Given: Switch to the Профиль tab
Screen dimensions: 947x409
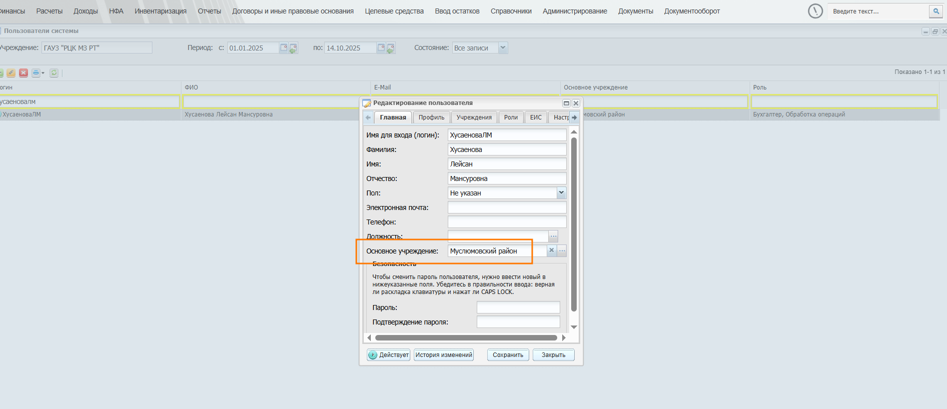Looking at the screenshot, I should 431,117.
